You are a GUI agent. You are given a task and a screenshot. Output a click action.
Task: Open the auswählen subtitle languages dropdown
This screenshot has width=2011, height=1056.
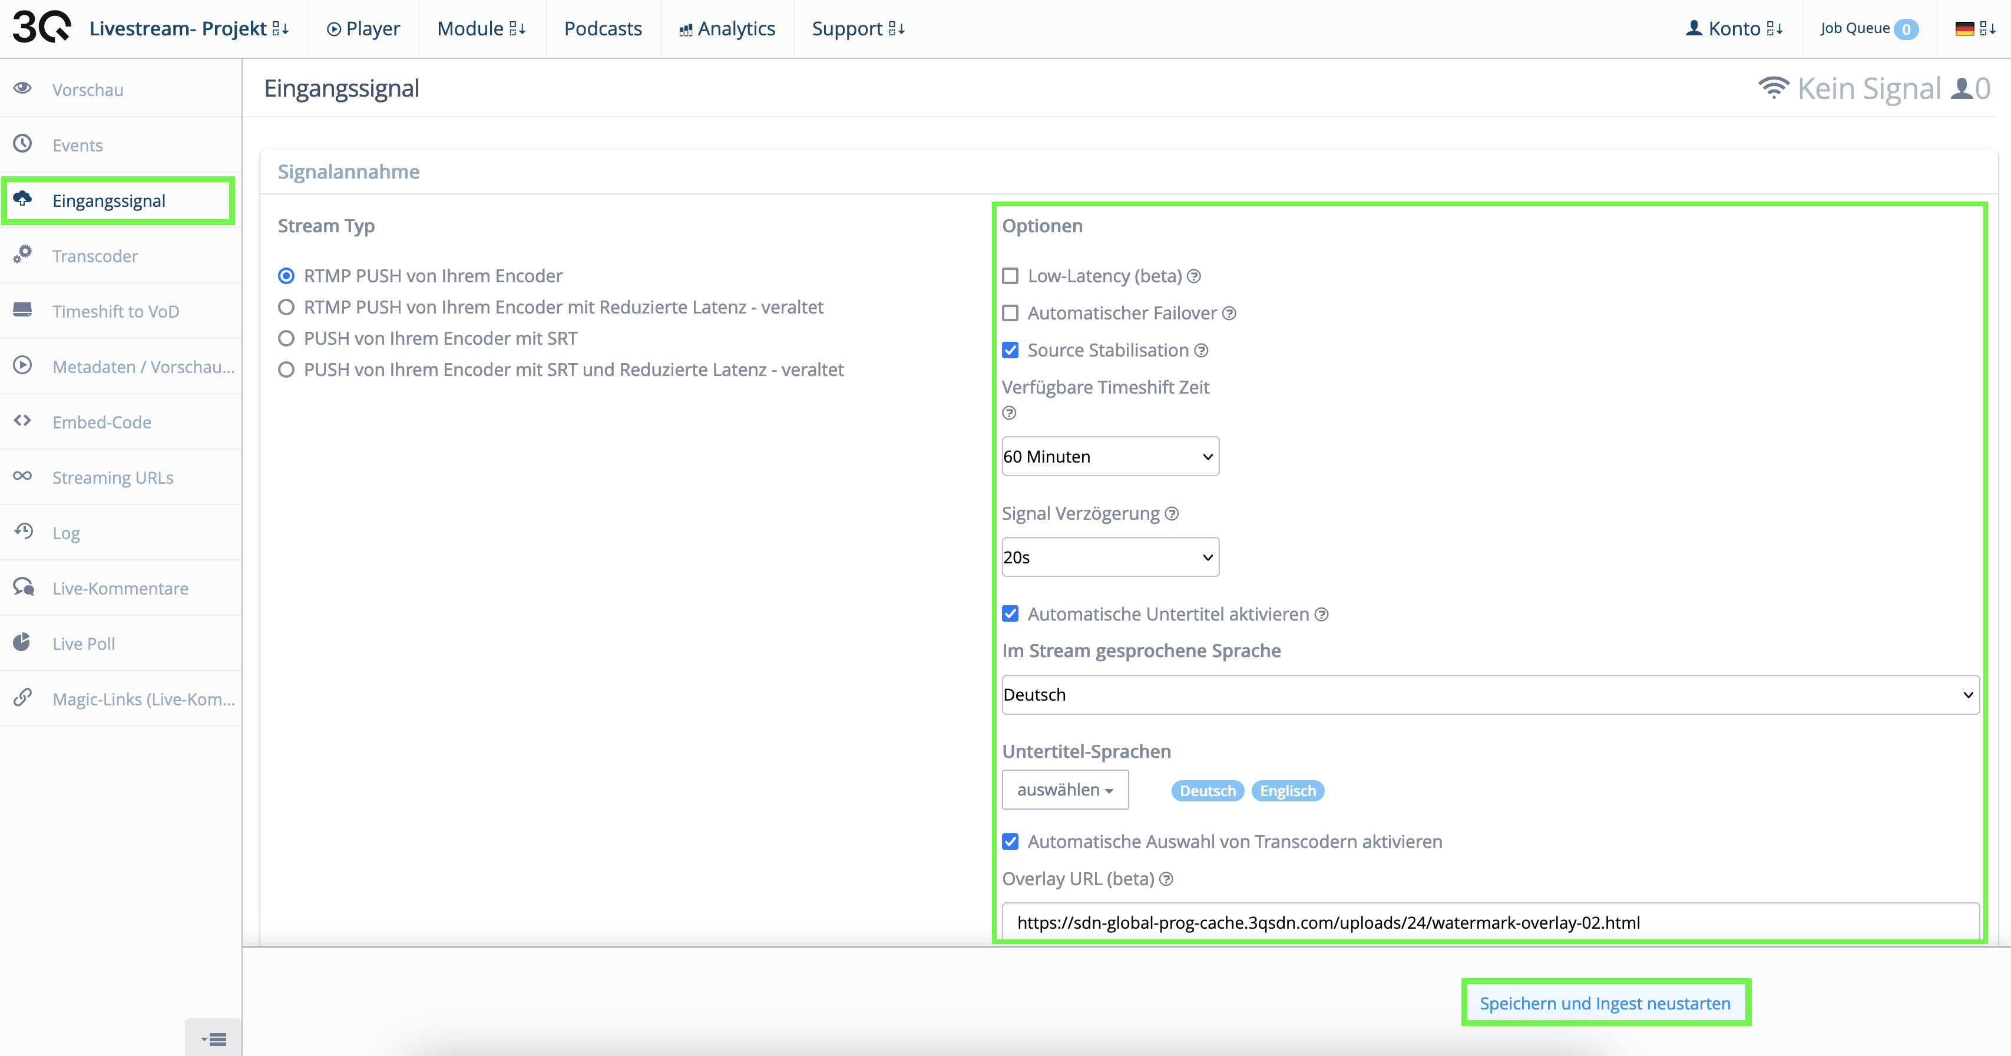[x=1065, y=790]
